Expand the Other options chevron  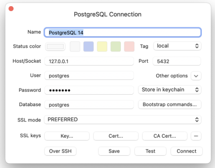coord(196,76)
